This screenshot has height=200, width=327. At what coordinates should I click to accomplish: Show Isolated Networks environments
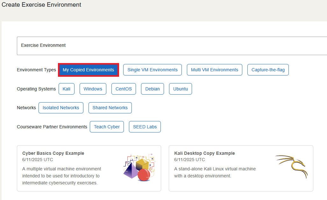61,108
